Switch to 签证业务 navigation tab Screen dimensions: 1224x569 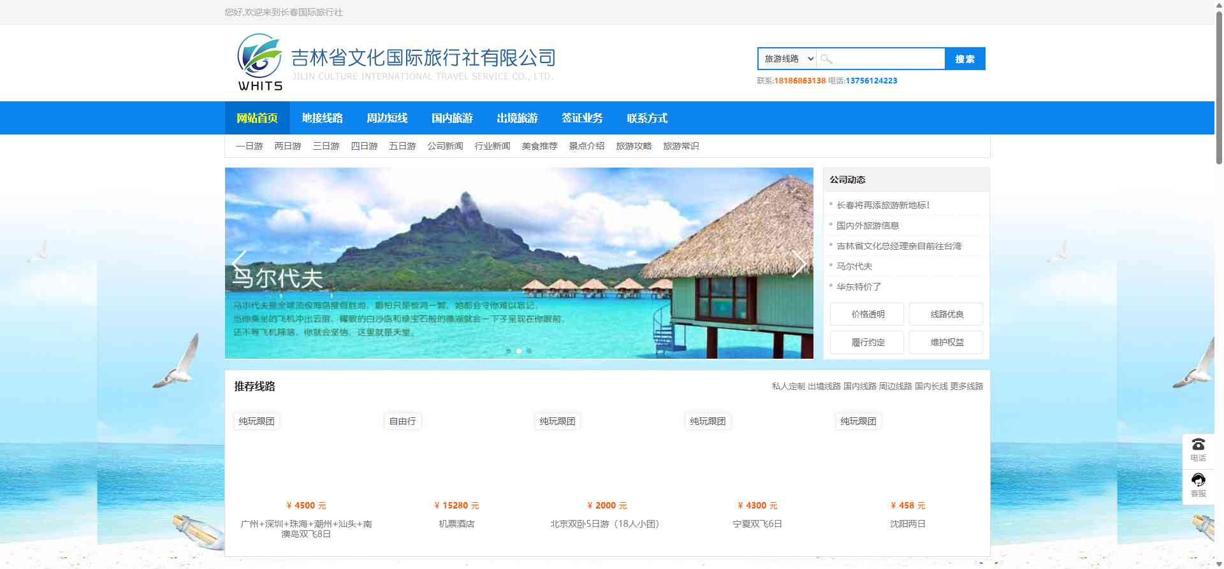pyautogui.click(x=582, y=119)
